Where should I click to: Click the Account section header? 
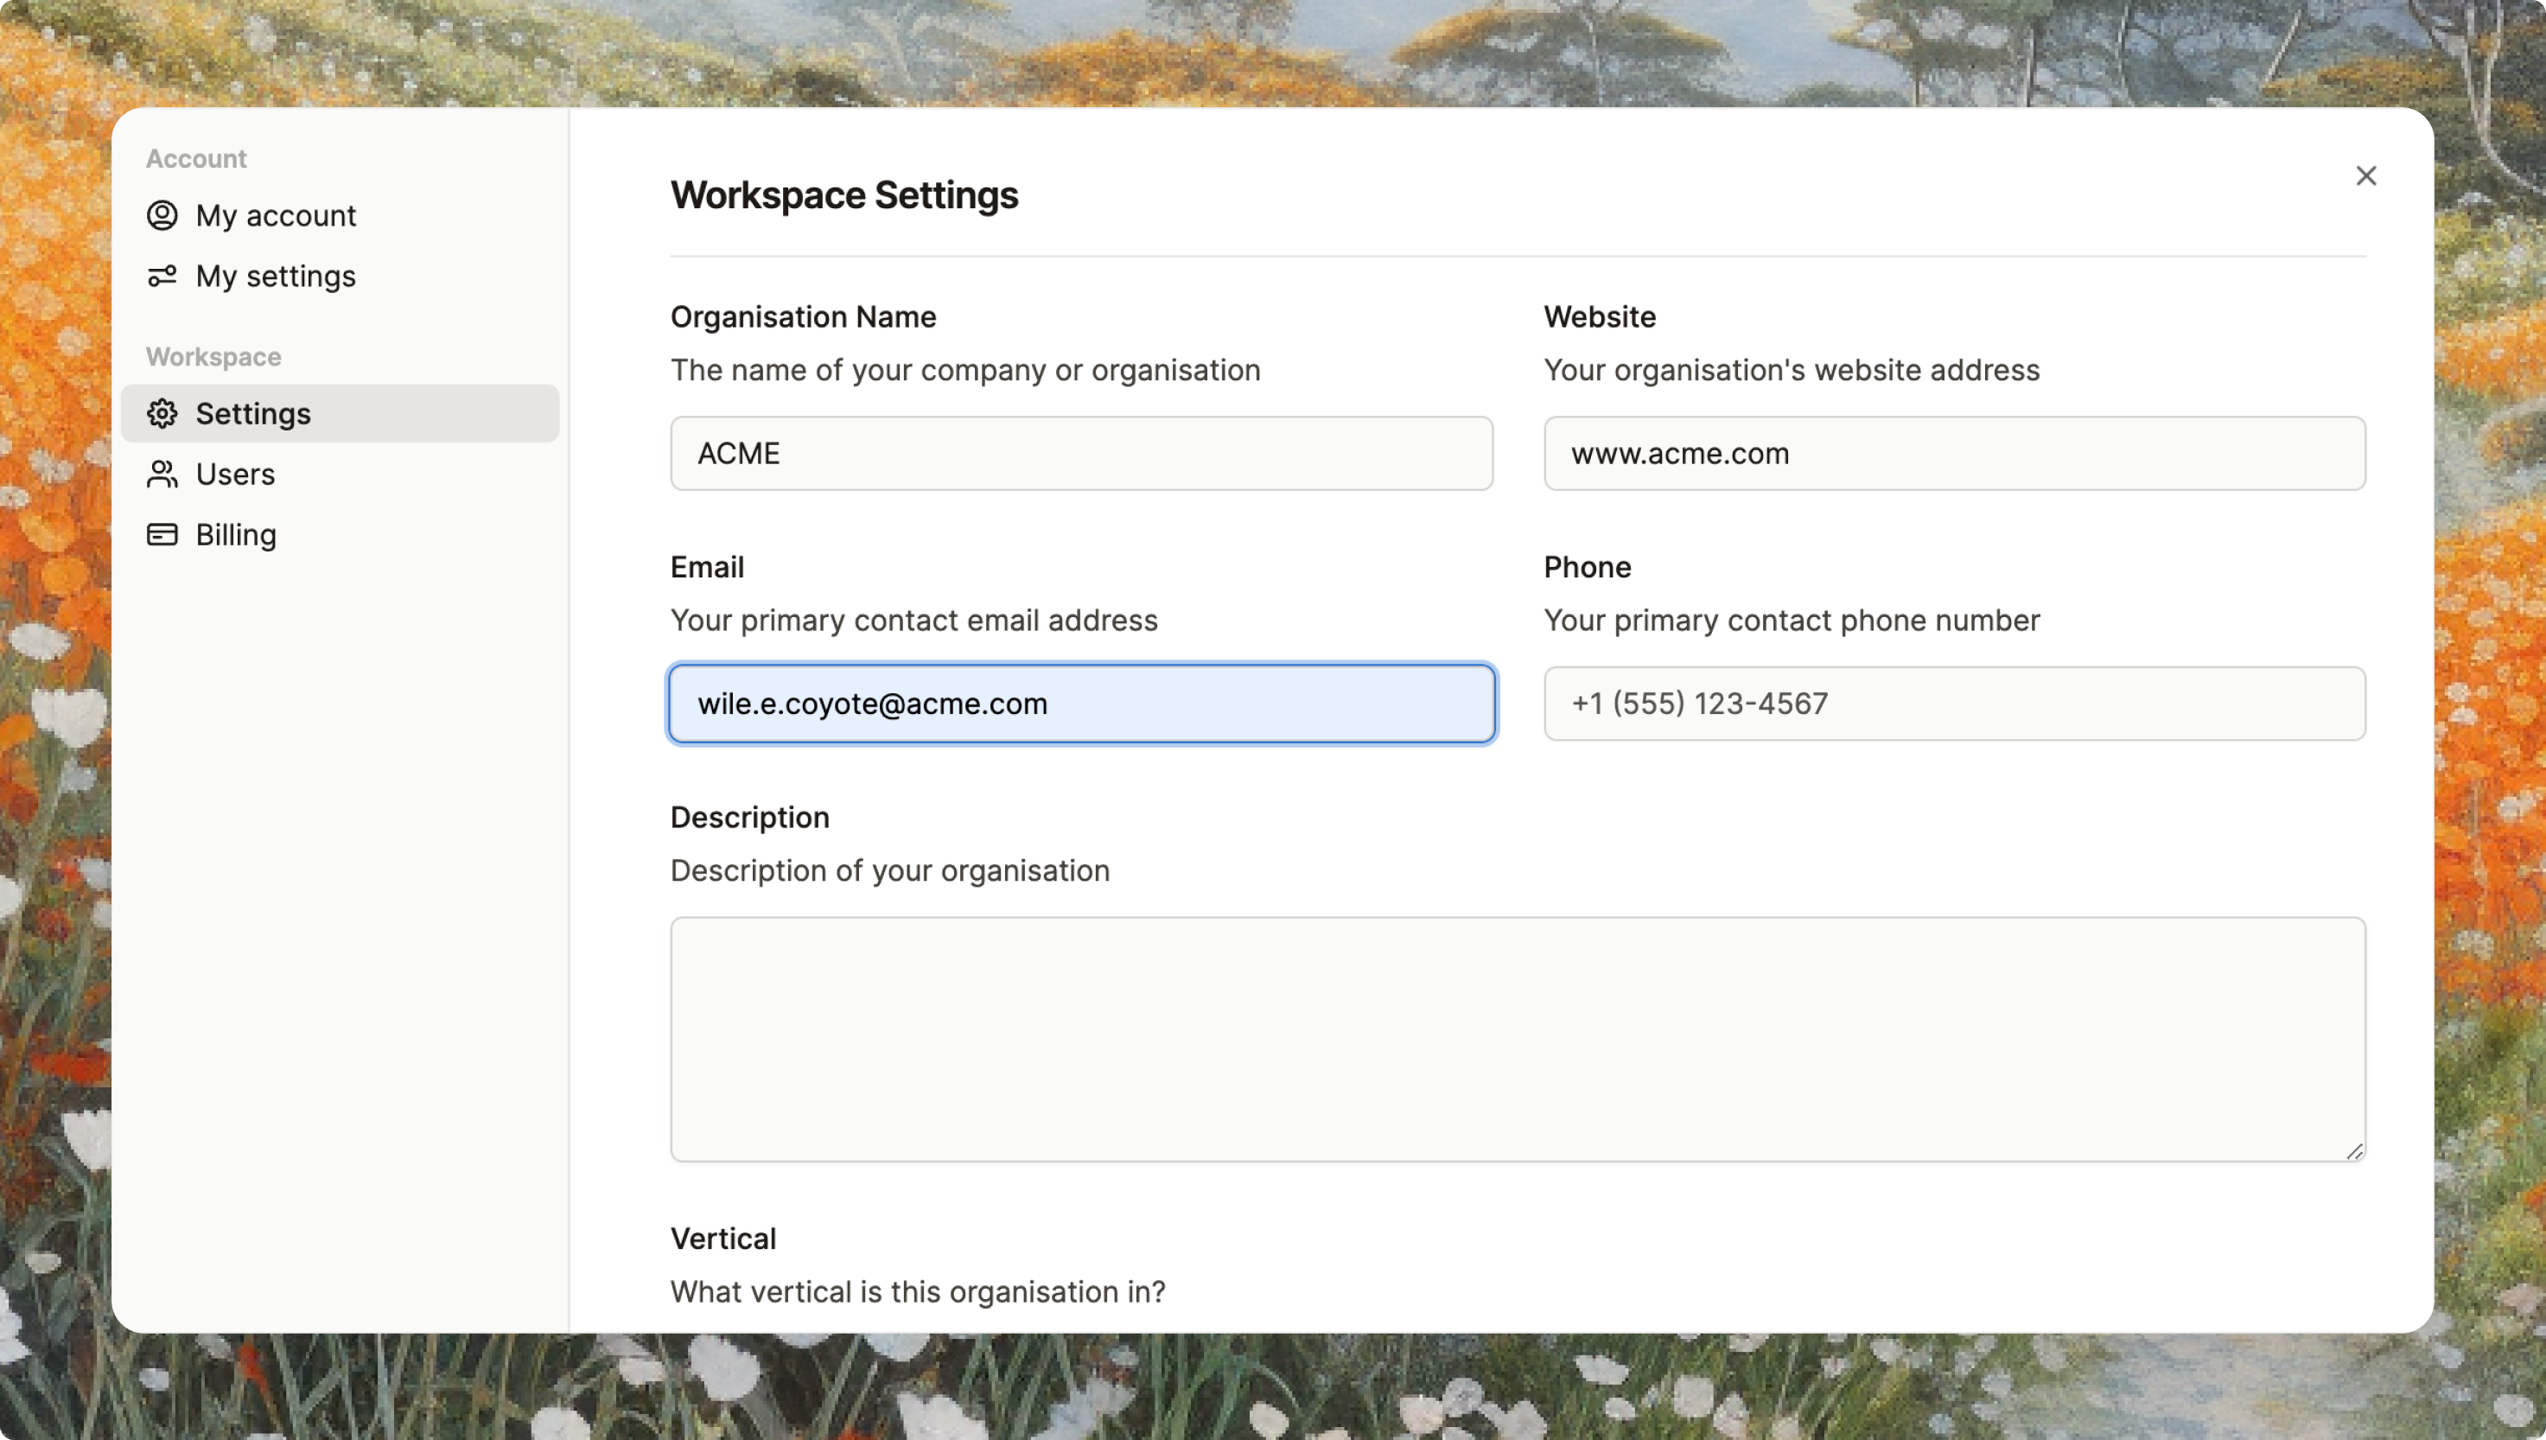coord(196,158)
